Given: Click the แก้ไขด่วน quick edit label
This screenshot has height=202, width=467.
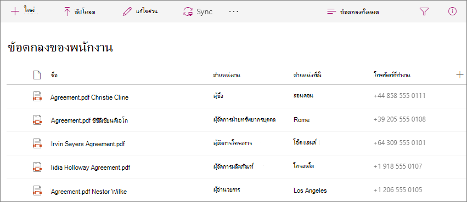Looking at the screenshot, I should point(147,12).
